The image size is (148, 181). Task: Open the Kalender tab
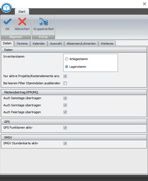click(x=39, y=43)
